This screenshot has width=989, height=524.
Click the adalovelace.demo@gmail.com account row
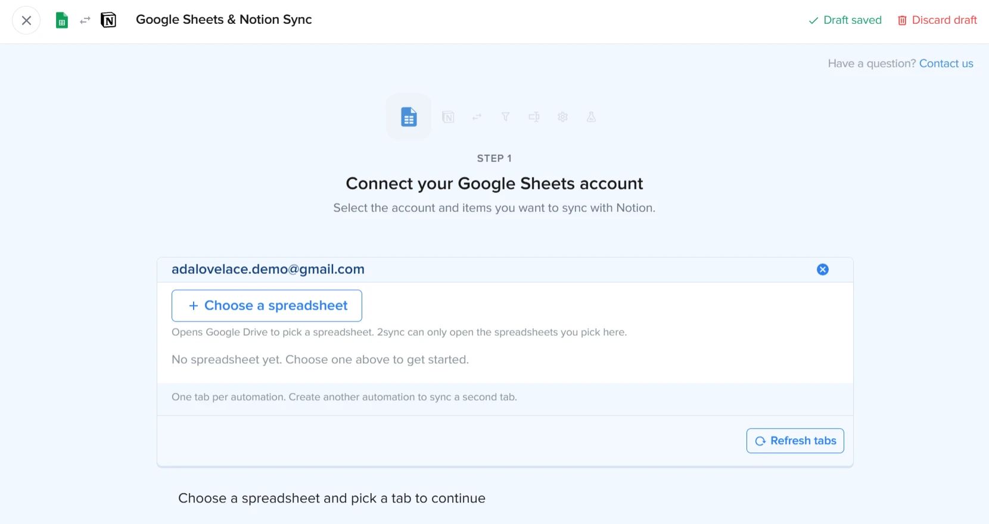pos(505,270)
